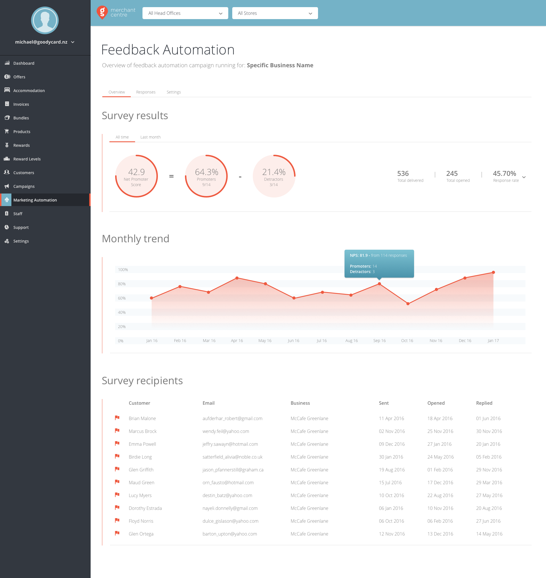
Task: Click email satterfield_alivia@noble.co.uk
Action: (232, 457)
